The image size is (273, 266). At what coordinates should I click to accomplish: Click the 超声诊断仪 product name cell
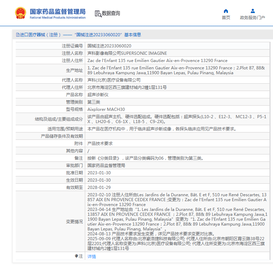(x=98, y=94)
